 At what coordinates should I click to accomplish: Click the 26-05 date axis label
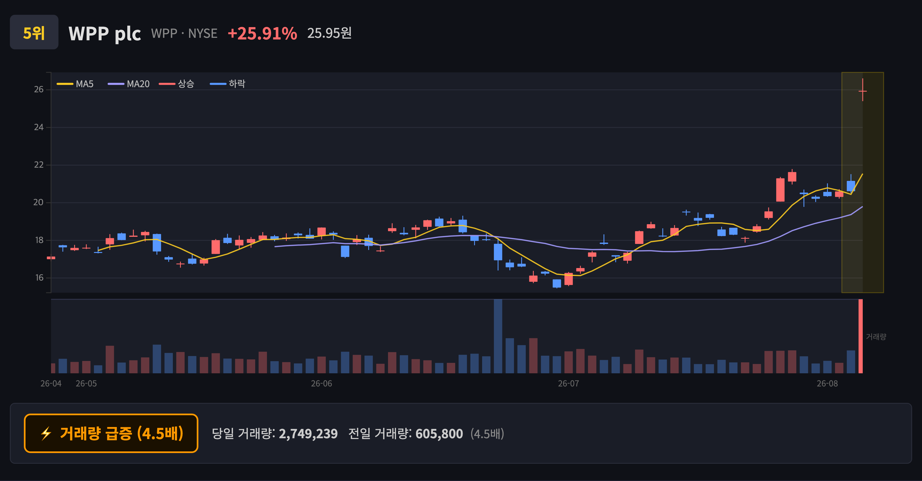coord(86,383)
